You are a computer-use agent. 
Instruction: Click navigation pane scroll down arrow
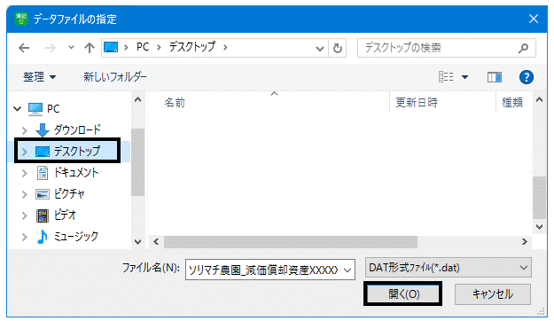click(137, 242)
